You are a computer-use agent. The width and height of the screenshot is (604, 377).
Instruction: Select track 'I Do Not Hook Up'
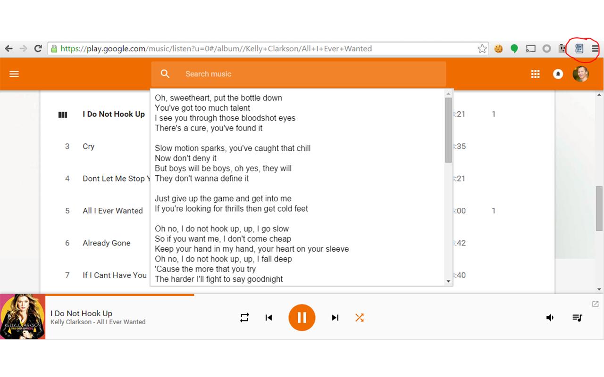click(114, 114)
